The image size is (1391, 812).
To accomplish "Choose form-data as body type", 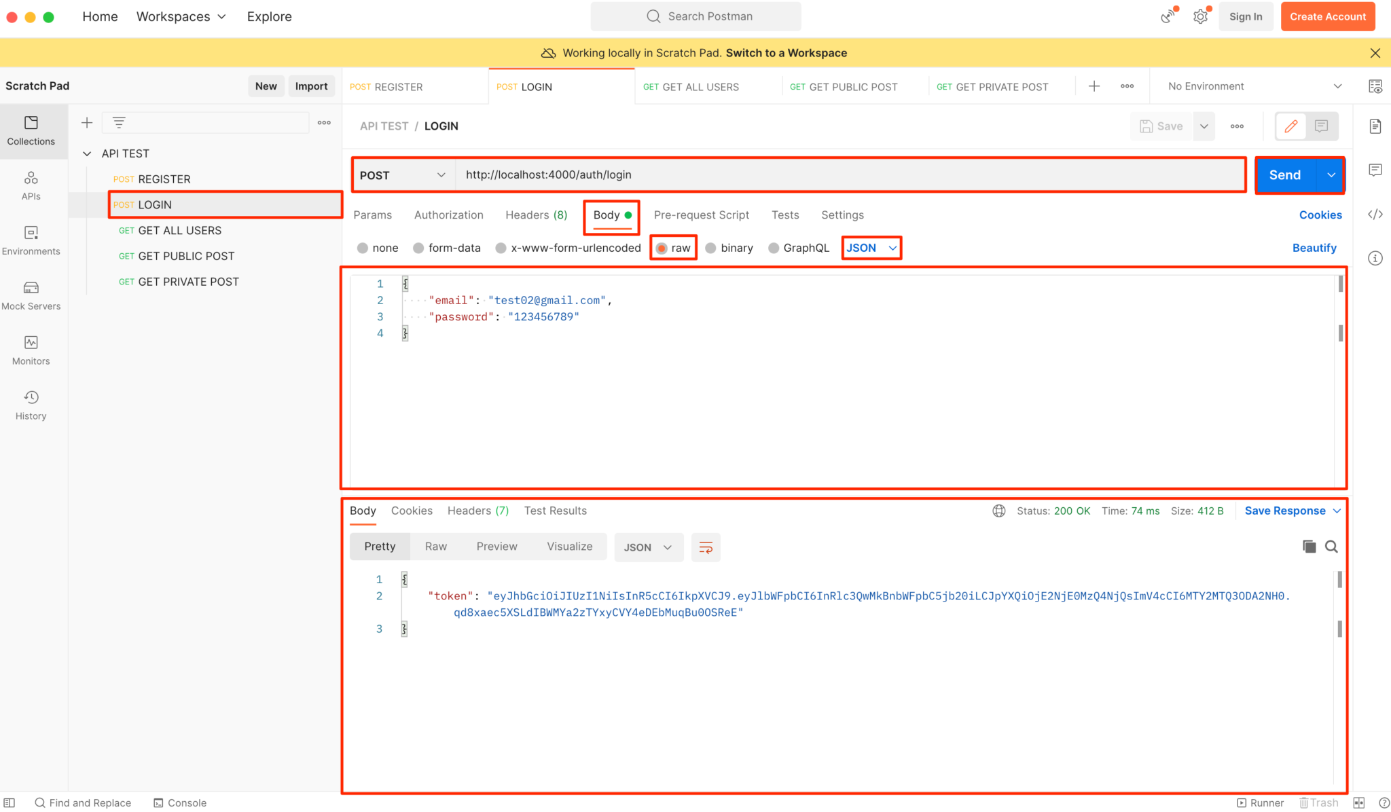I will coord(447,247).
